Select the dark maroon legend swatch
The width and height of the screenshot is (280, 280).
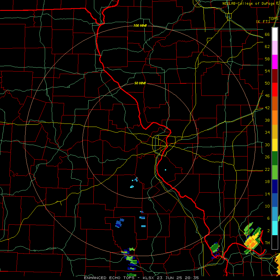point(275,76)
